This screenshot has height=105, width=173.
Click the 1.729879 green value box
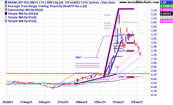click(166, 6)
